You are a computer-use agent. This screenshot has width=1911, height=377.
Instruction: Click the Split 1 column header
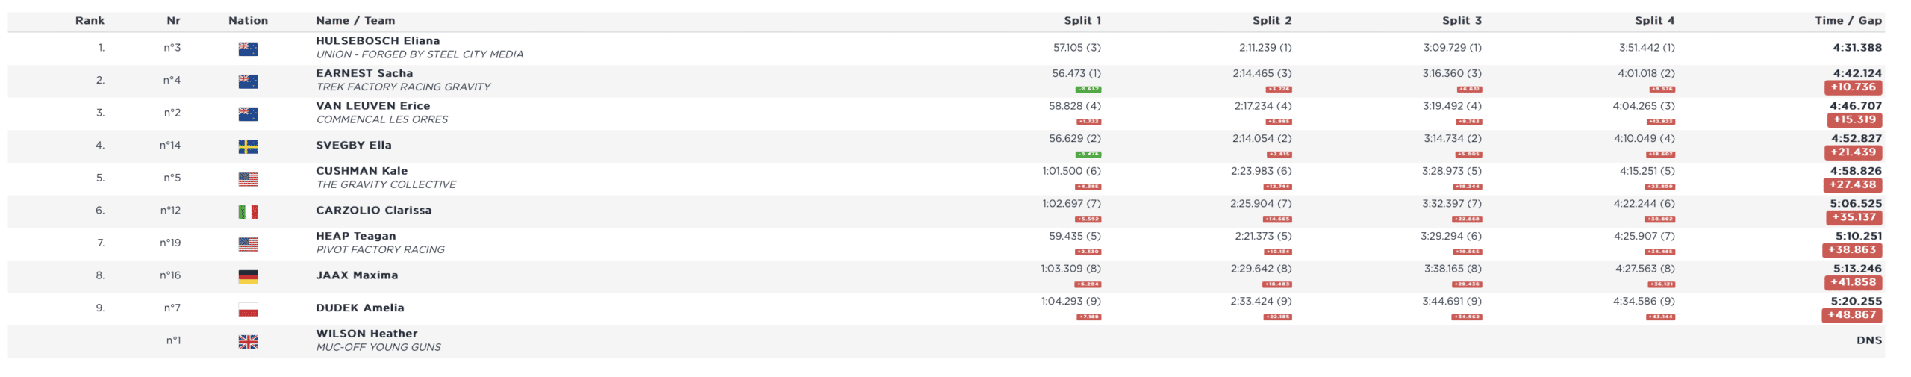(1082, 21)
